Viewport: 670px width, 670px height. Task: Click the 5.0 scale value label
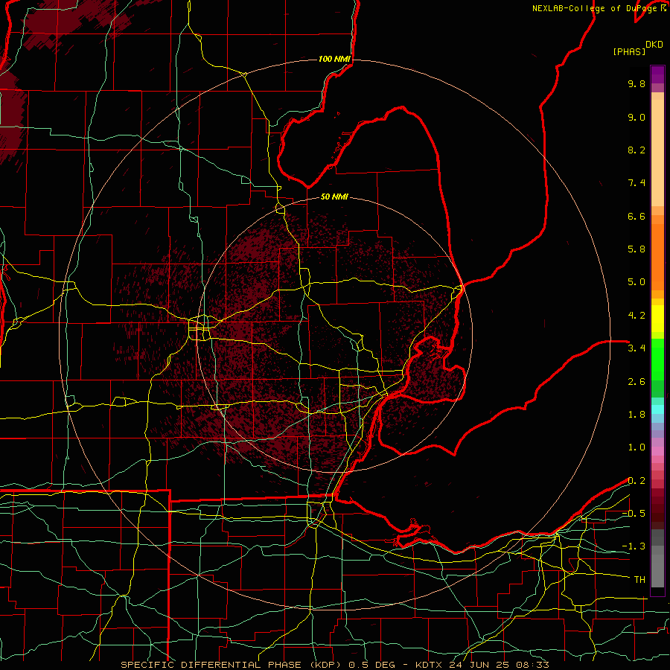(x=636, y=282)
